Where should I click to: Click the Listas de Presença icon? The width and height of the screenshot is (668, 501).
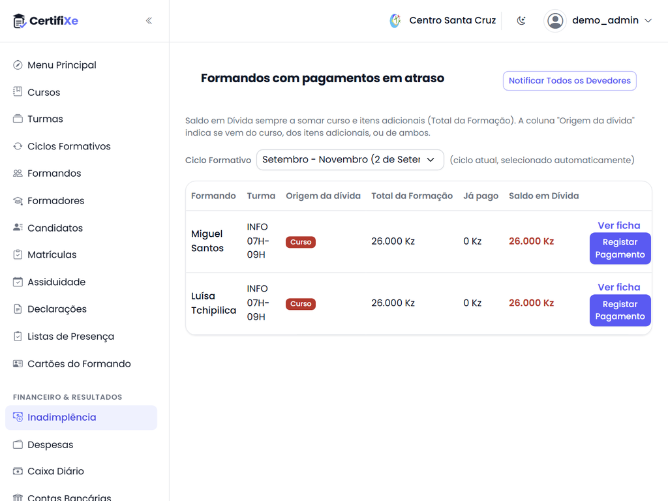point(18,336)
